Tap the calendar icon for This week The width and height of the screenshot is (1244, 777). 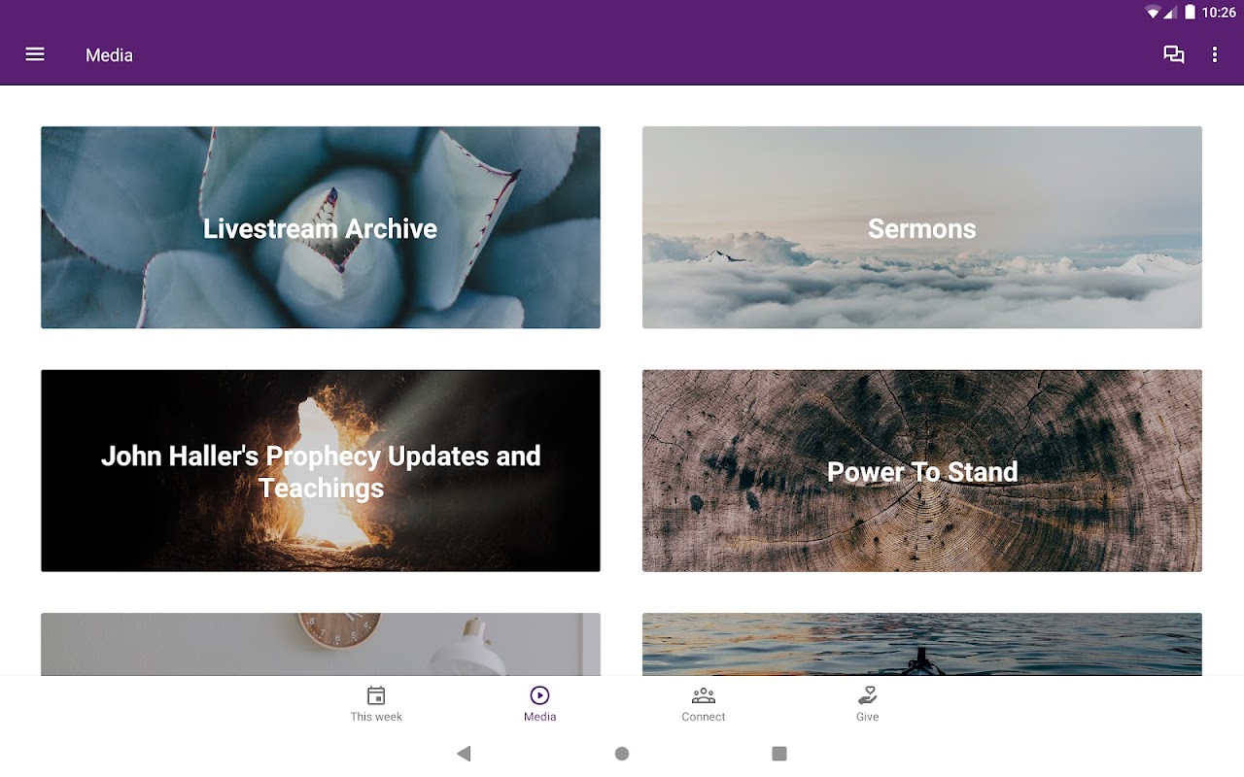click(376, 695)
